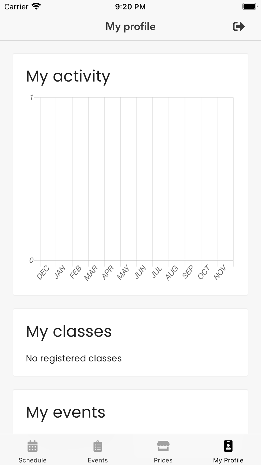
Task: Tap the My classes heading
Action: [69, 331]
